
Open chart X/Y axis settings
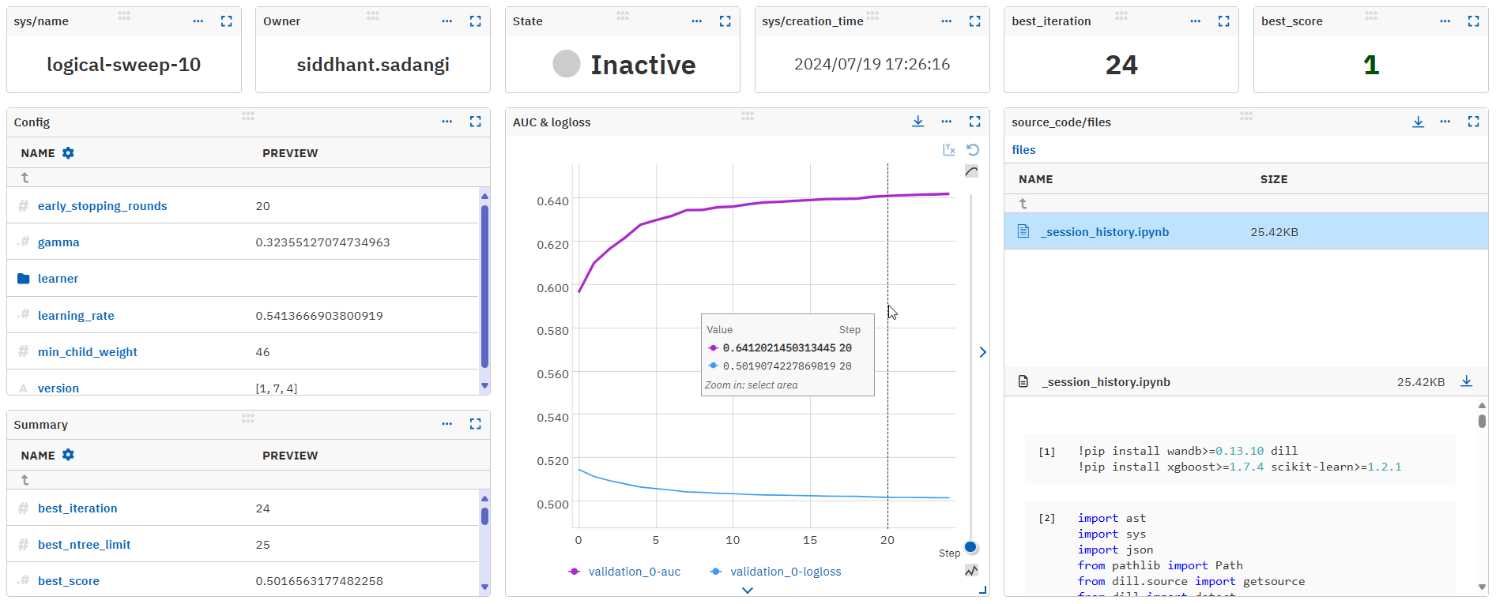[949, 150]
